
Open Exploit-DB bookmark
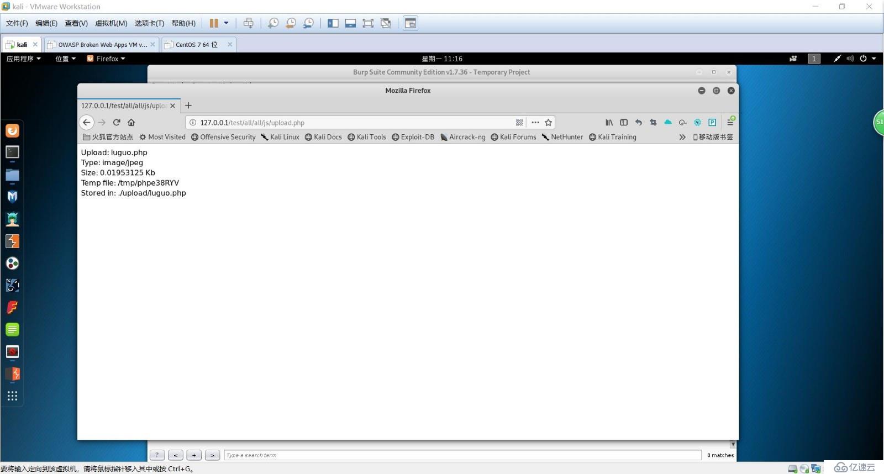click(x=413, y=137)
